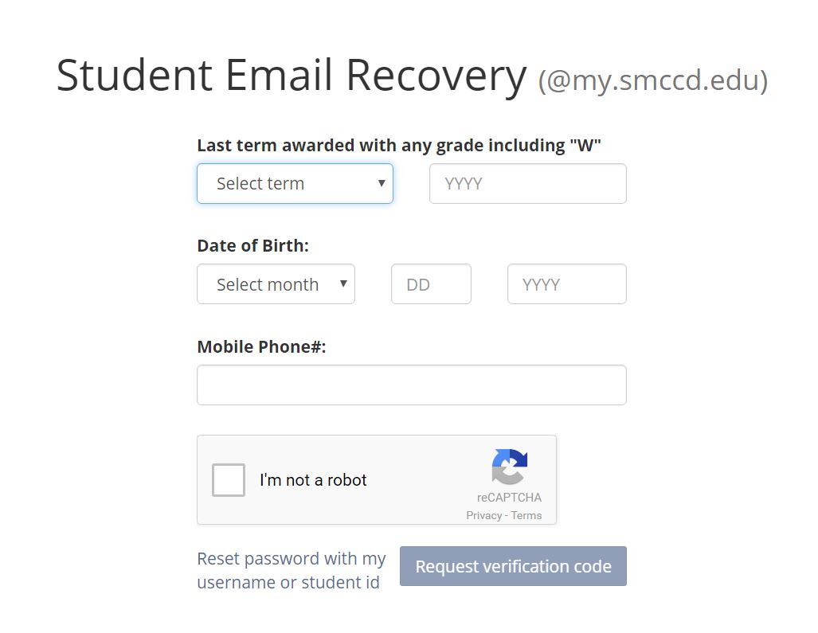
Task: Open the "Select term" dropdown
Action: [287, 183]
